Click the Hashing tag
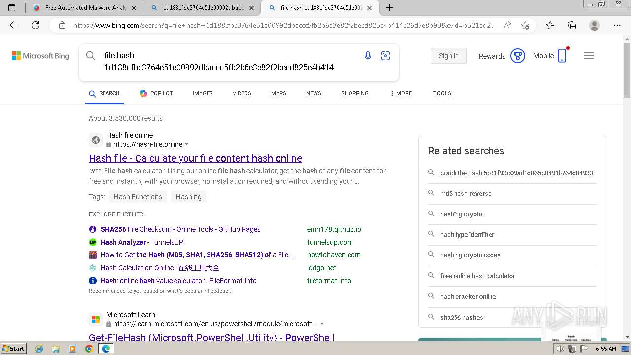 coord(189,197)
